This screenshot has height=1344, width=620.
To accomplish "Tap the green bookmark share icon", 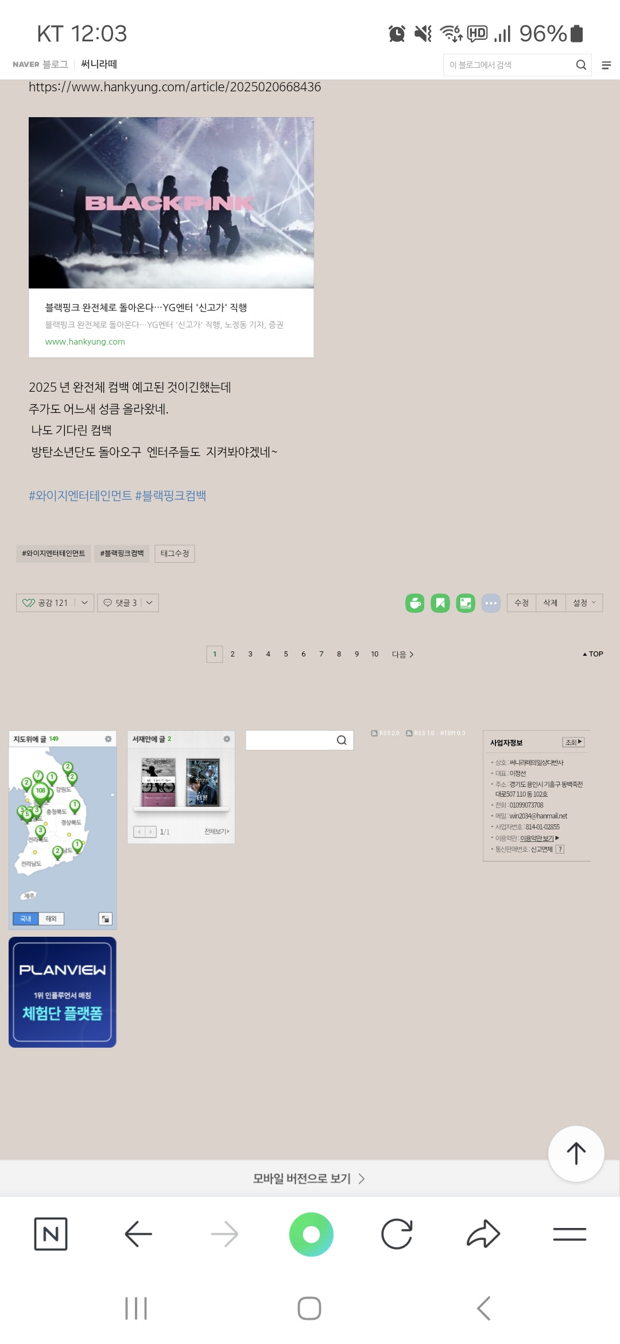I will [440, 603].
